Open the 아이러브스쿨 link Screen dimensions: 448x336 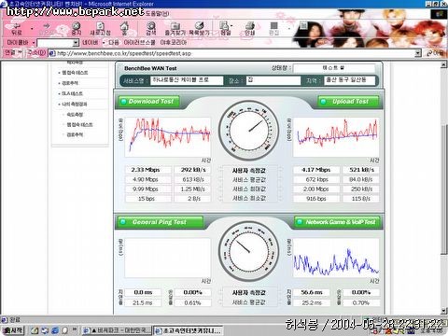[x=139, y=43]
